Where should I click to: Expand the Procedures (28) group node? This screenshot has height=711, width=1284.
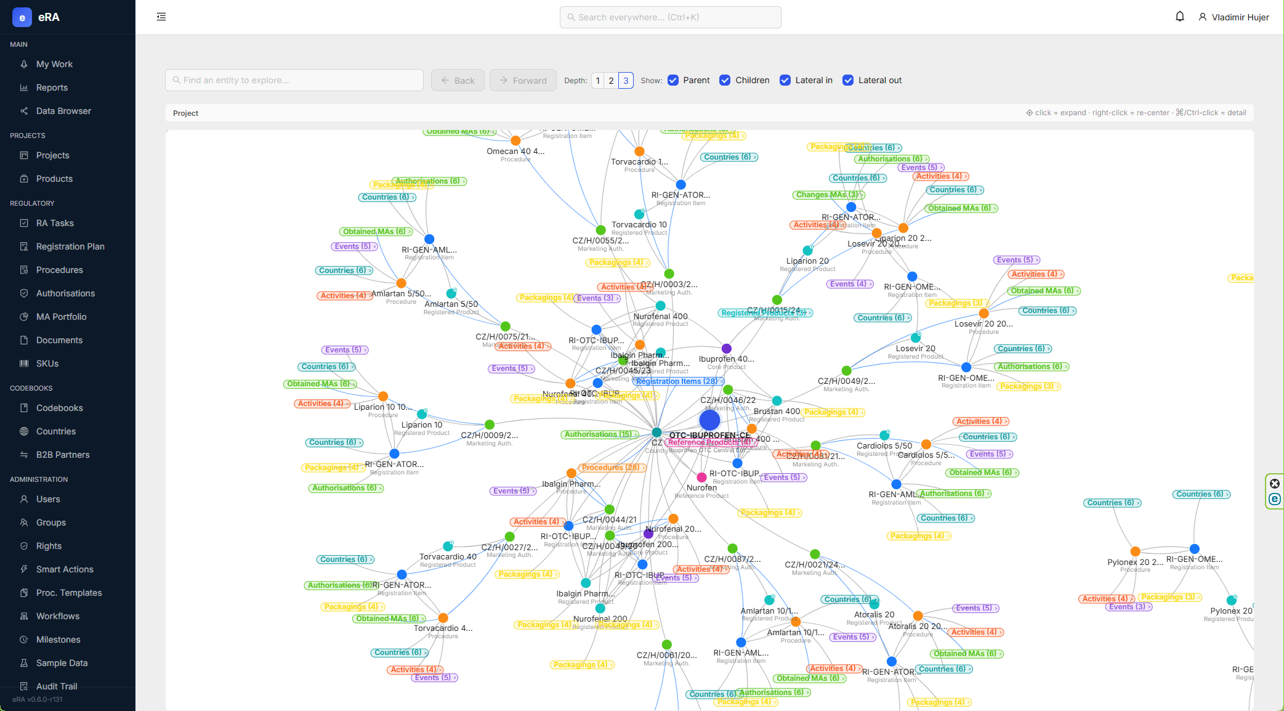612,468
